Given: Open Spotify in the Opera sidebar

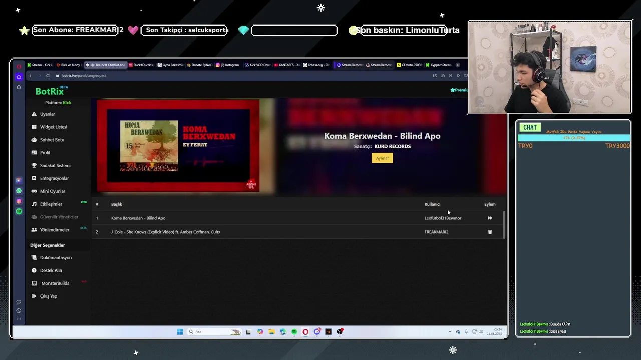Looking at the screenshot, I should [19, 211].
